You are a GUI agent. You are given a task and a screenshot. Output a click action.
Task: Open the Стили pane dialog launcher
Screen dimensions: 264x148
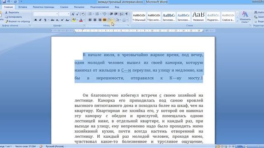coord(250,25)
